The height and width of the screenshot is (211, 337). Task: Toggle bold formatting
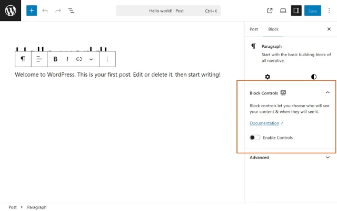(x=55, y=59)
